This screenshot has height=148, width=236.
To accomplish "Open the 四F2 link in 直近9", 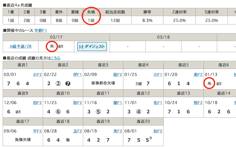I will [x=37, y=103].
